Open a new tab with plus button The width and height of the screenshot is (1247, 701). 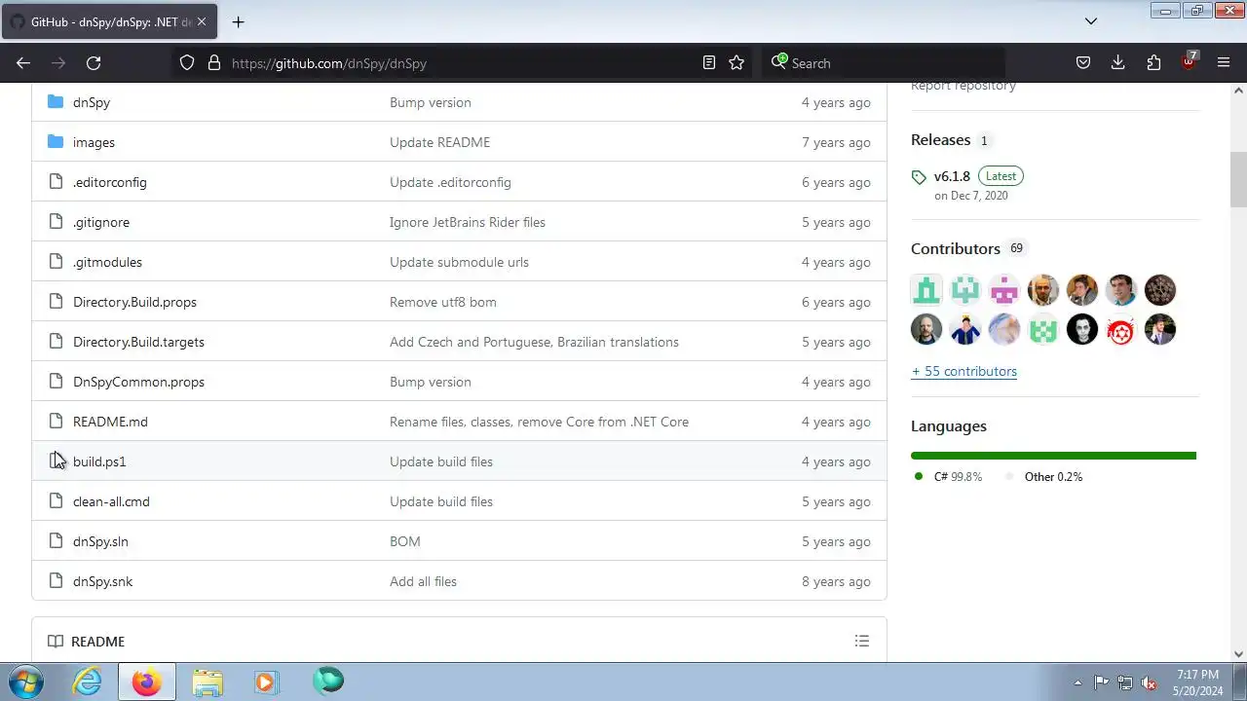pyautogui.click(x=238, y=21)
